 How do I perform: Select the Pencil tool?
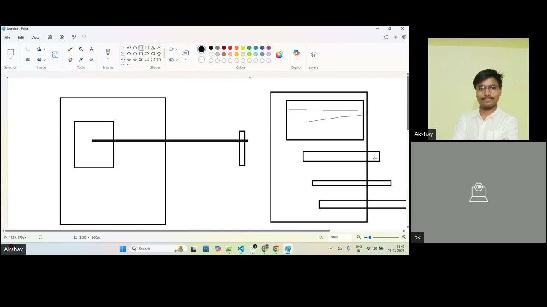70,49
